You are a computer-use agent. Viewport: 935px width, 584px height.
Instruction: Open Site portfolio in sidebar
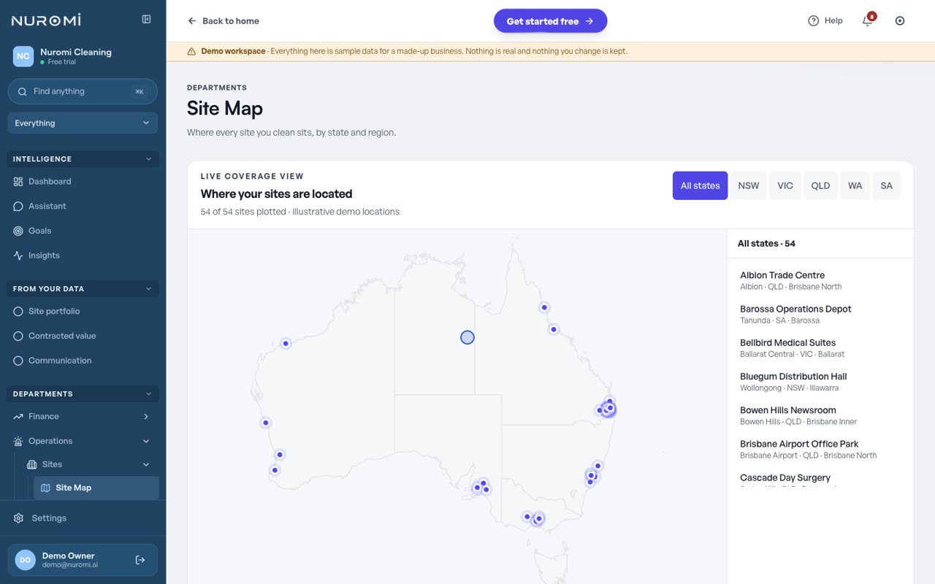coord(83,312)
